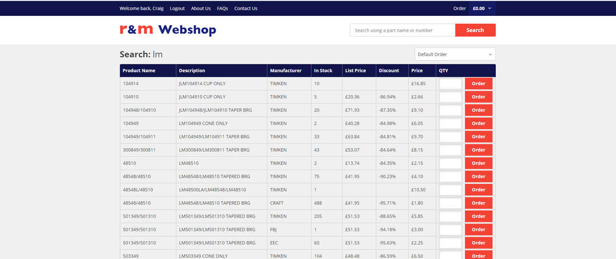This screenshot has height=259, width=616.
Task: Click QTY field for LM104949 CONE ONLY
Action: click(x=451, y=124)
